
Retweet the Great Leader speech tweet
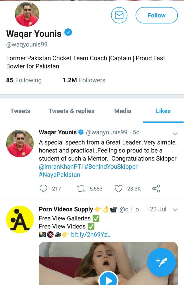click(80, 189)
